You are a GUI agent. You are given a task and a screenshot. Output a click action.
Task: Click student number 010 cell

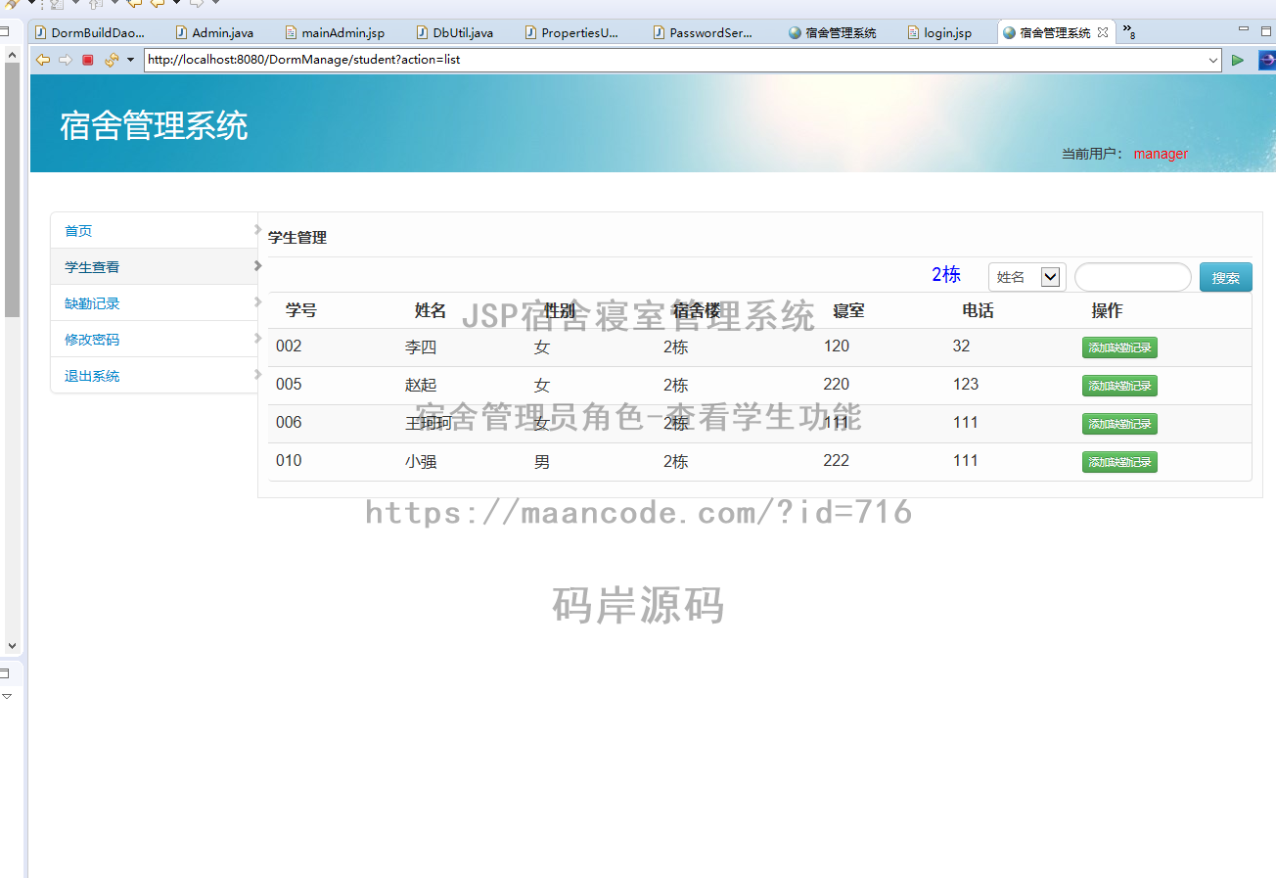coord(289,461)
